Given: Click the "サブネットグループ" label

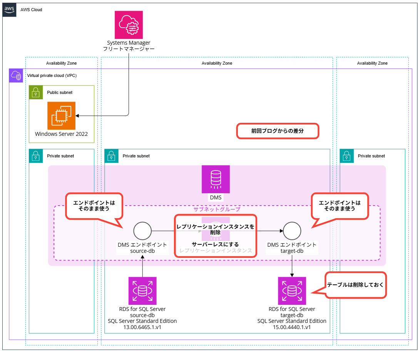Looking at the screenshot, I should click(x=217, y=209).
